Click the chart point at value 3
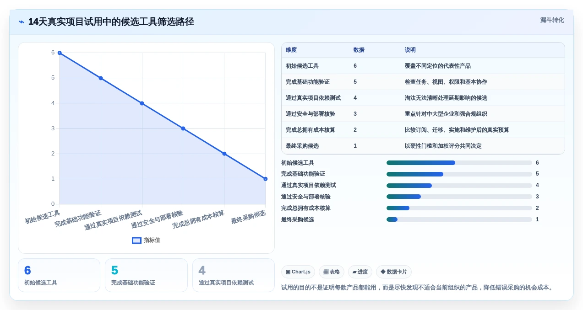583x310 pixels. click(183, 128)
